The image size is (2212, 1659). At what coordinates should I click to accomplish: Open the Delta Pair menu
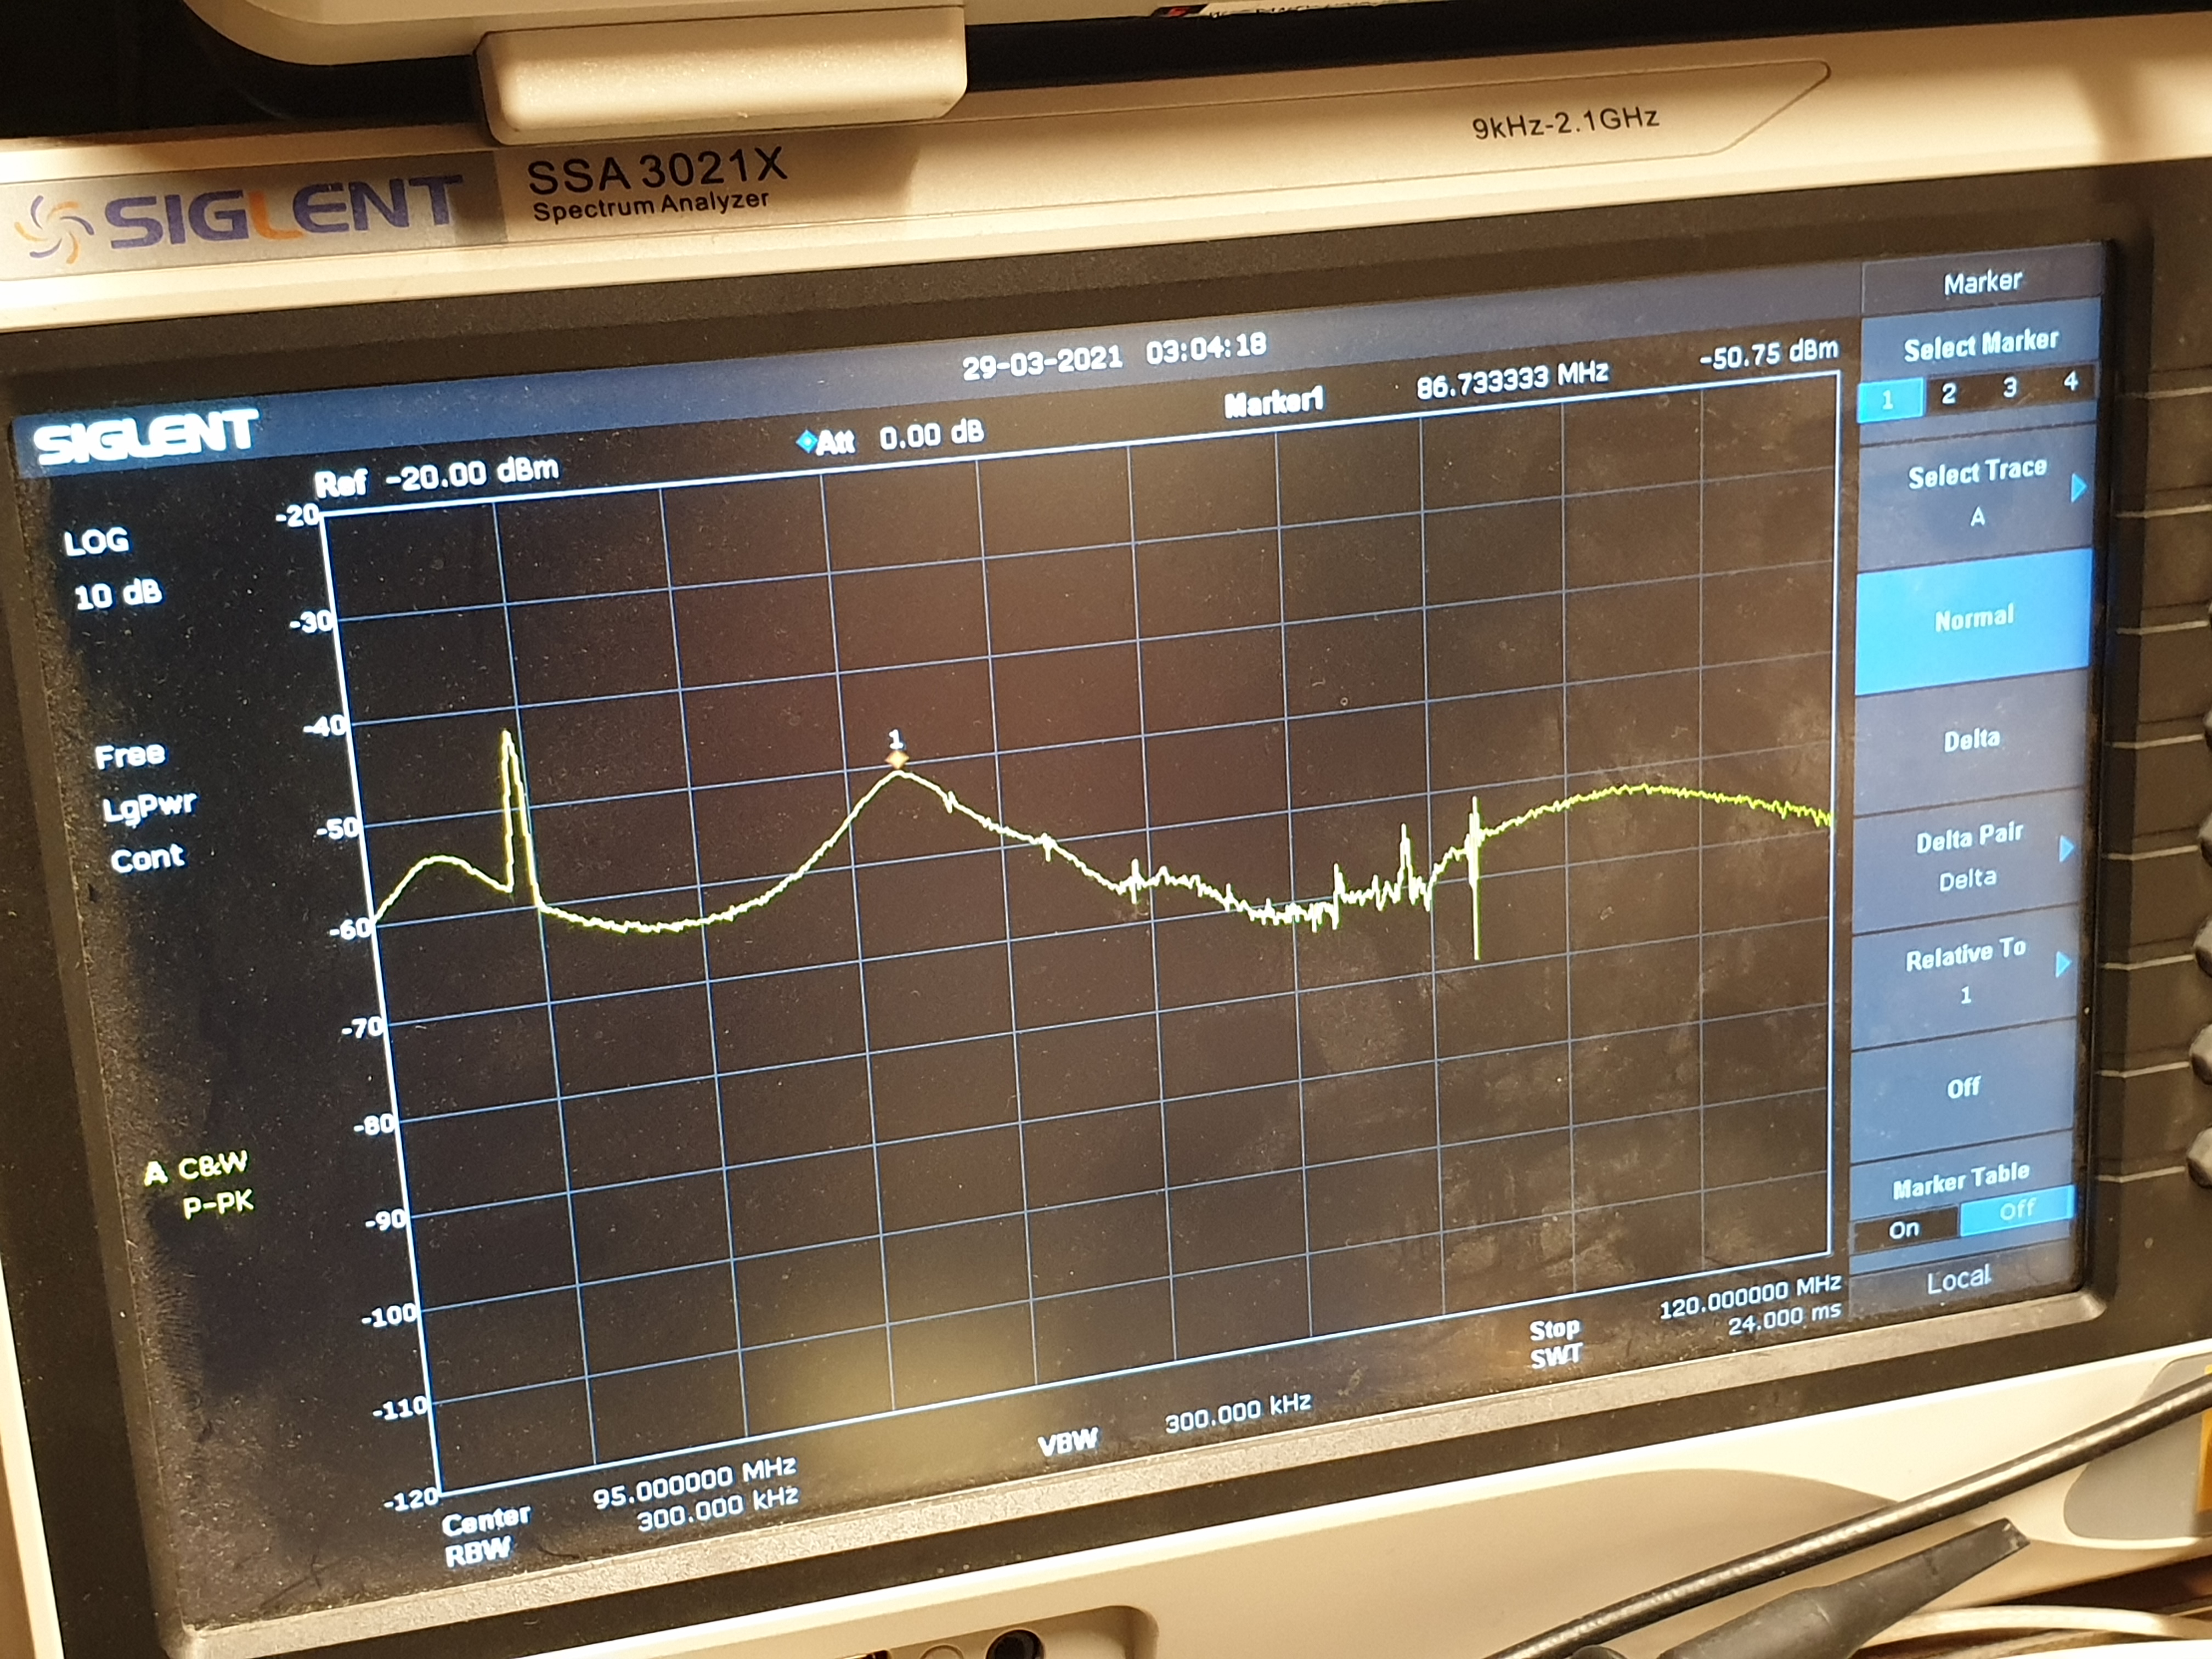pos(1968,858)
